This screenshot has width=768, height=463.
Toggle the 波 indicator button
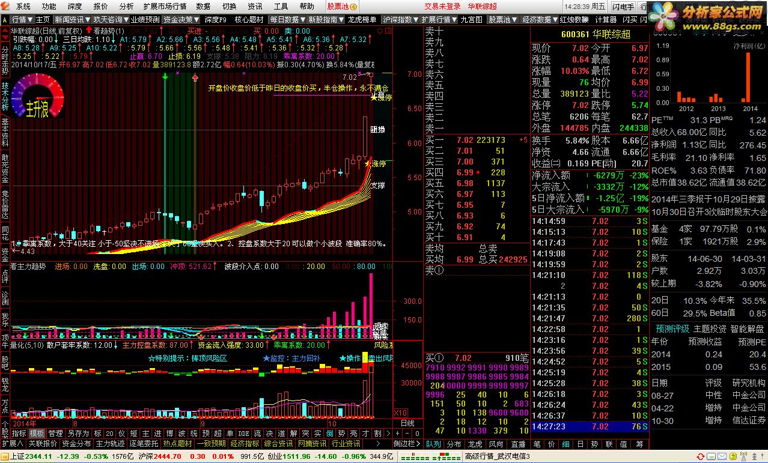click(181, 433)
